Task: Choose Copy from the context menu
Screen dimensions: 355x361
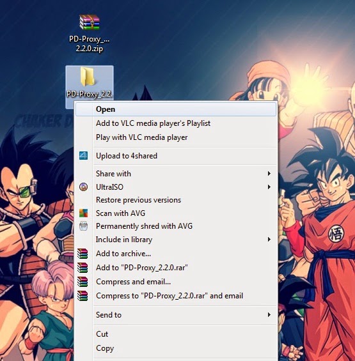Action: click(x=176, y=348)
